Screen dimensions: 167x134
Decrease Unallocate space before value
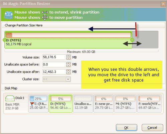[x=68, y=66]
